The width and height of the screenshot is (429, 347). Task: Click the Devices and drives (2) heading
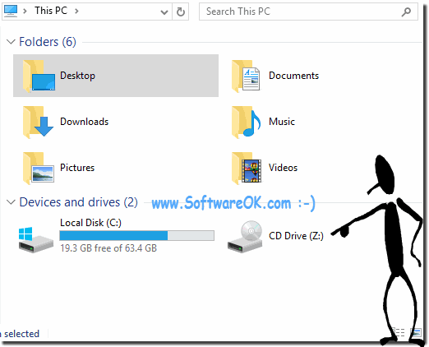coord(78,202)
